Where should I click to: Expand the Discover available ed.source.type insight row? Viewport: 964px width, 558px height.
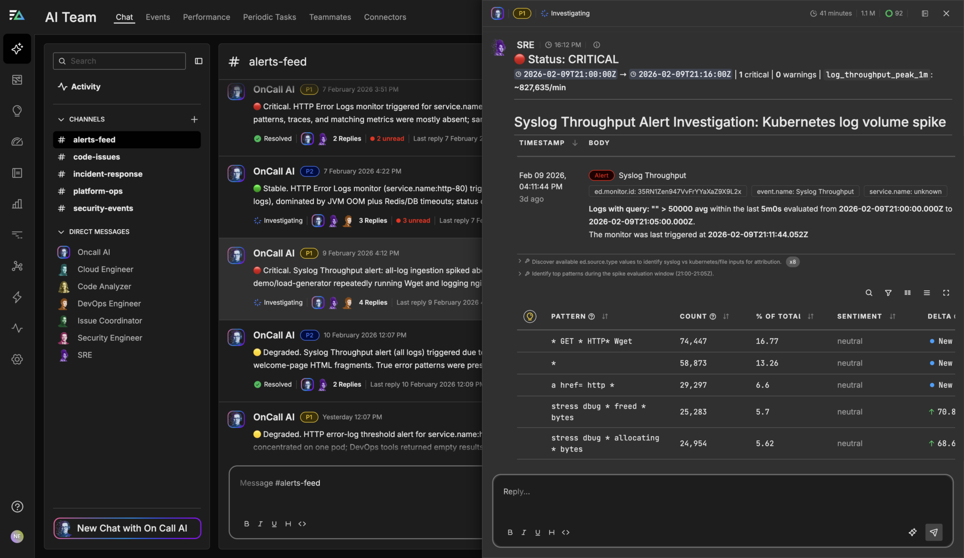click(x=520, y=262)
